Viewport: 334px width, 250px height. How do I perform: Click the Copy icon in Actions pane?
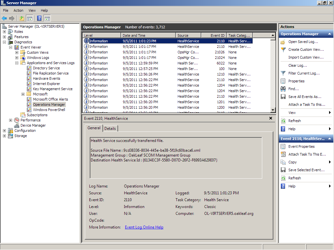point(283,162)
